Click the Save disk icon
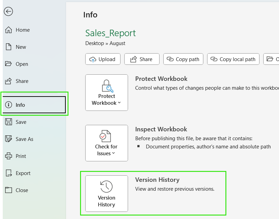The image size is (279, 219). click(x=9, y=122)
